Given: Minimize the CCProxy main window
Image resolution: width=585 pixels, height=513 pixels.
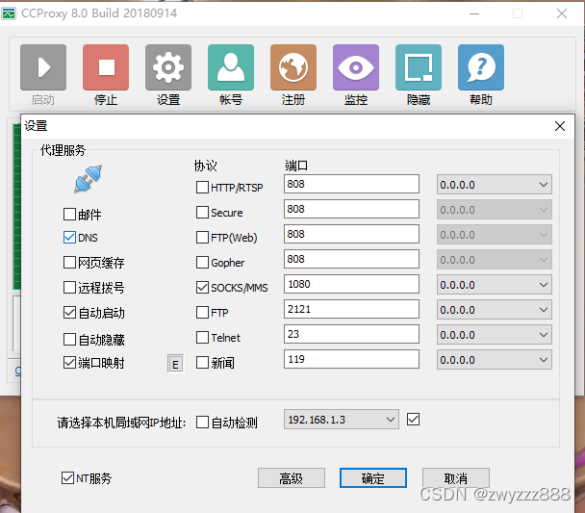Looking at the screenshot, I should [474, 13].
